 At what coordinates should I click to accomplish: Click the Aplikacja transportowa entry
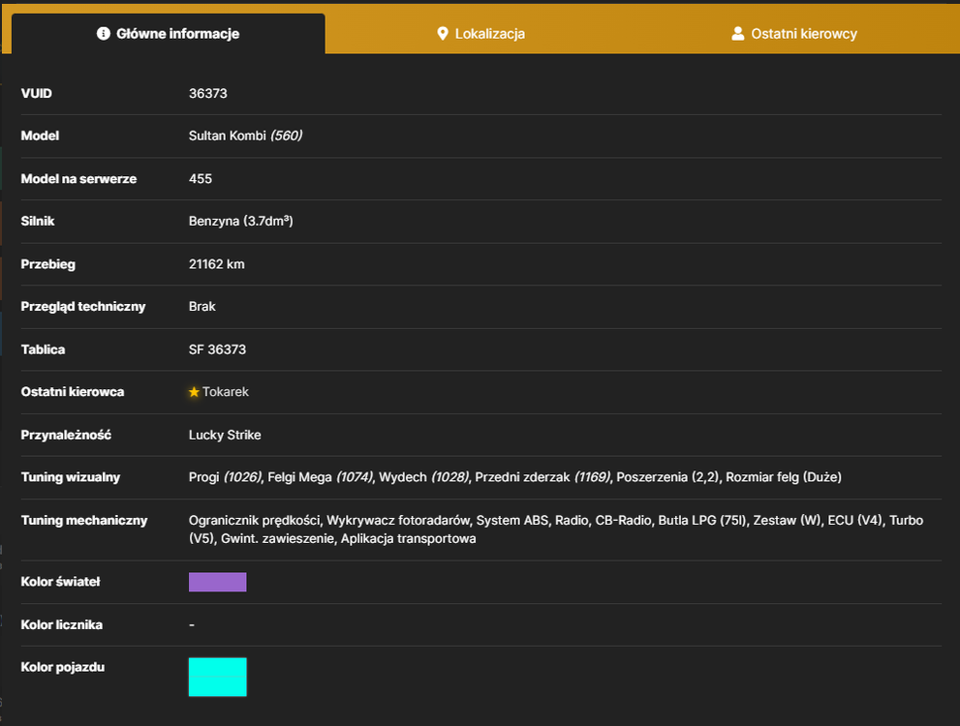[x=409, y=539]
